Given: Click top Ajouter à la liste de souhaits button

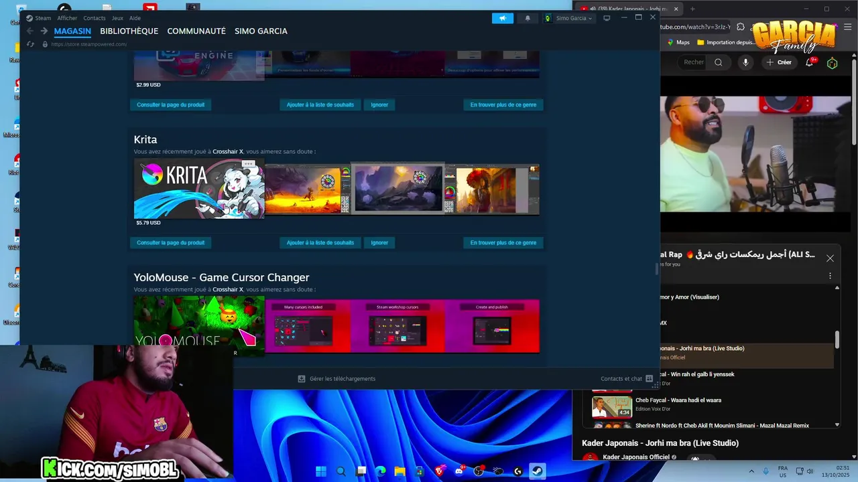Looking at the screenshot, I should [320, 104].
